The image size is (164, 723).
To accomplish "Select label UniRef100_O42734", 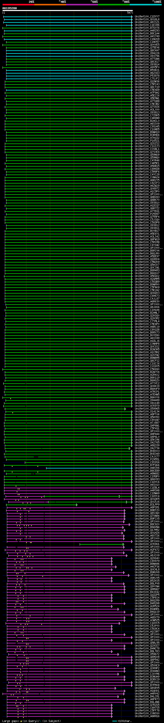I will point(147,448).
